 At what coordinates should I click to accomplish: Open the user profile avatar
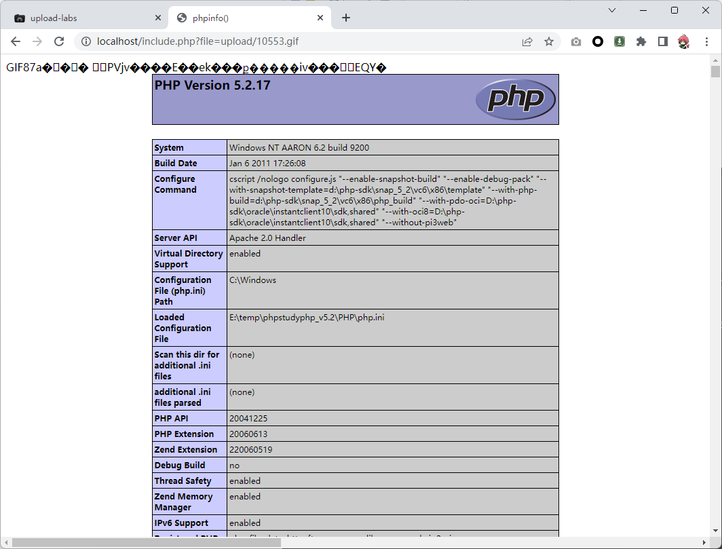(x=684, y=41)
